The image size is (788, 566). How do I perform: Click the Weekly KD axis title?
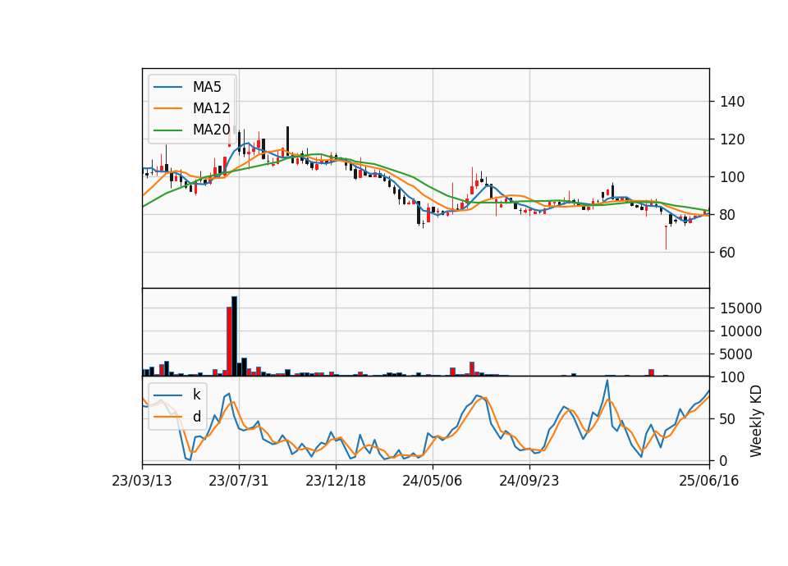tap(756, 422)
